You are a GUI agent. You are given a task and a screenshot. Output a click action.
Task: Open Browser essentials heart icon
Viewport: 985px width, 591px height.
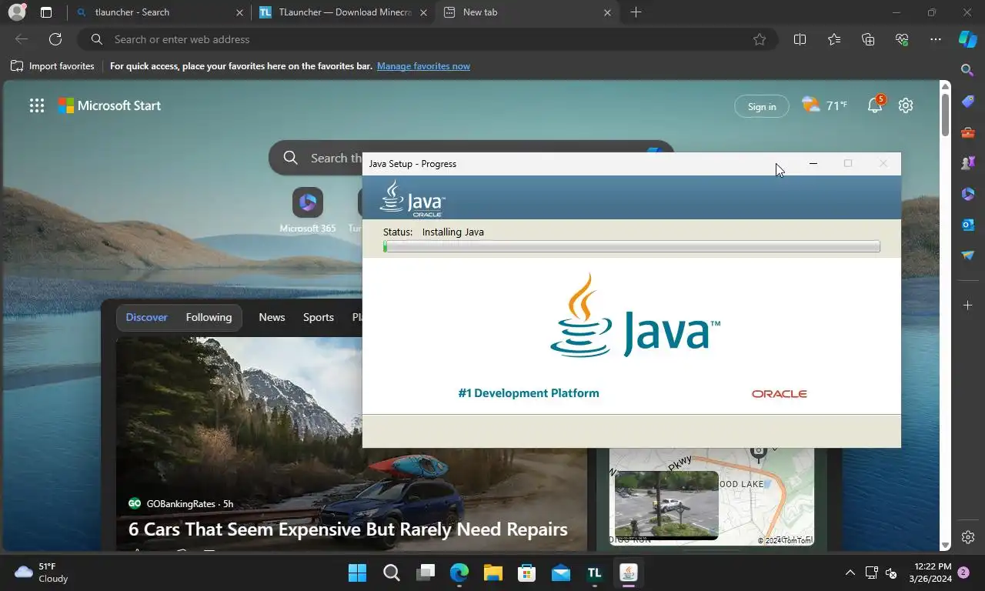tap(902, 39)
